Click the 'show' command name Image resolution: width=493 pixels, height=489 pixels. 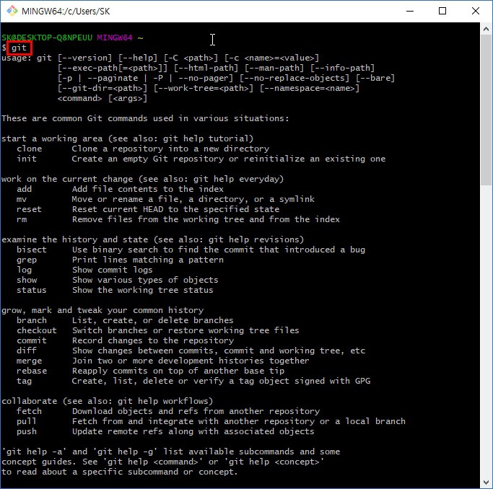tap(27, 280)
